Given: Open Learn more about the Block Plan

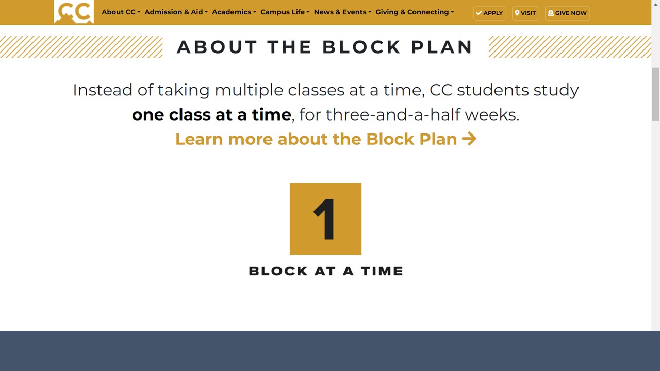Looking at the screenshot, I should pyautogui.click(x=326, y=139).
